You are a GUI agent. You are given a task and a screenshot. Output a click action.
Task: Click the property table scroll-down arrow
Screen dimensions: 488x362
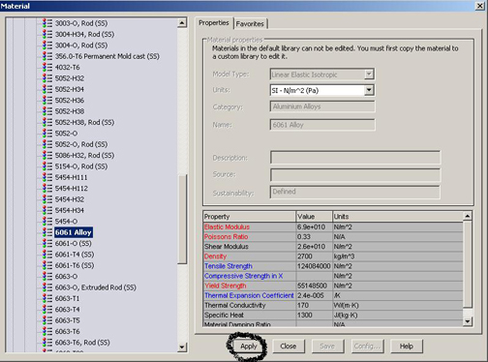(x=467, y=321)
